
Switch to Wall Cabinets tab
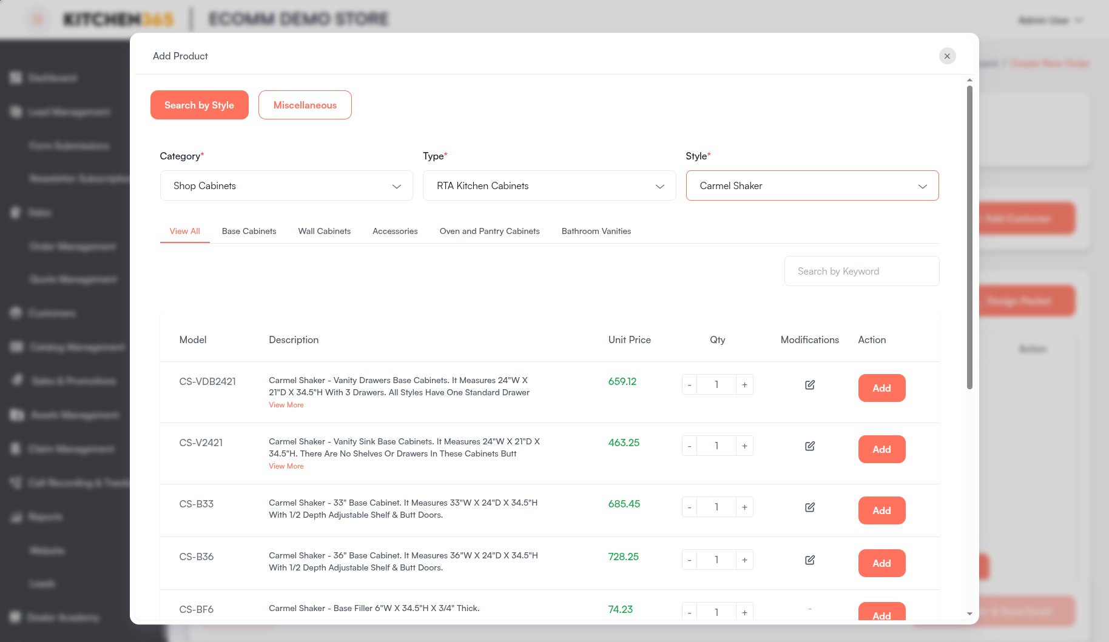tap(325, 232)
